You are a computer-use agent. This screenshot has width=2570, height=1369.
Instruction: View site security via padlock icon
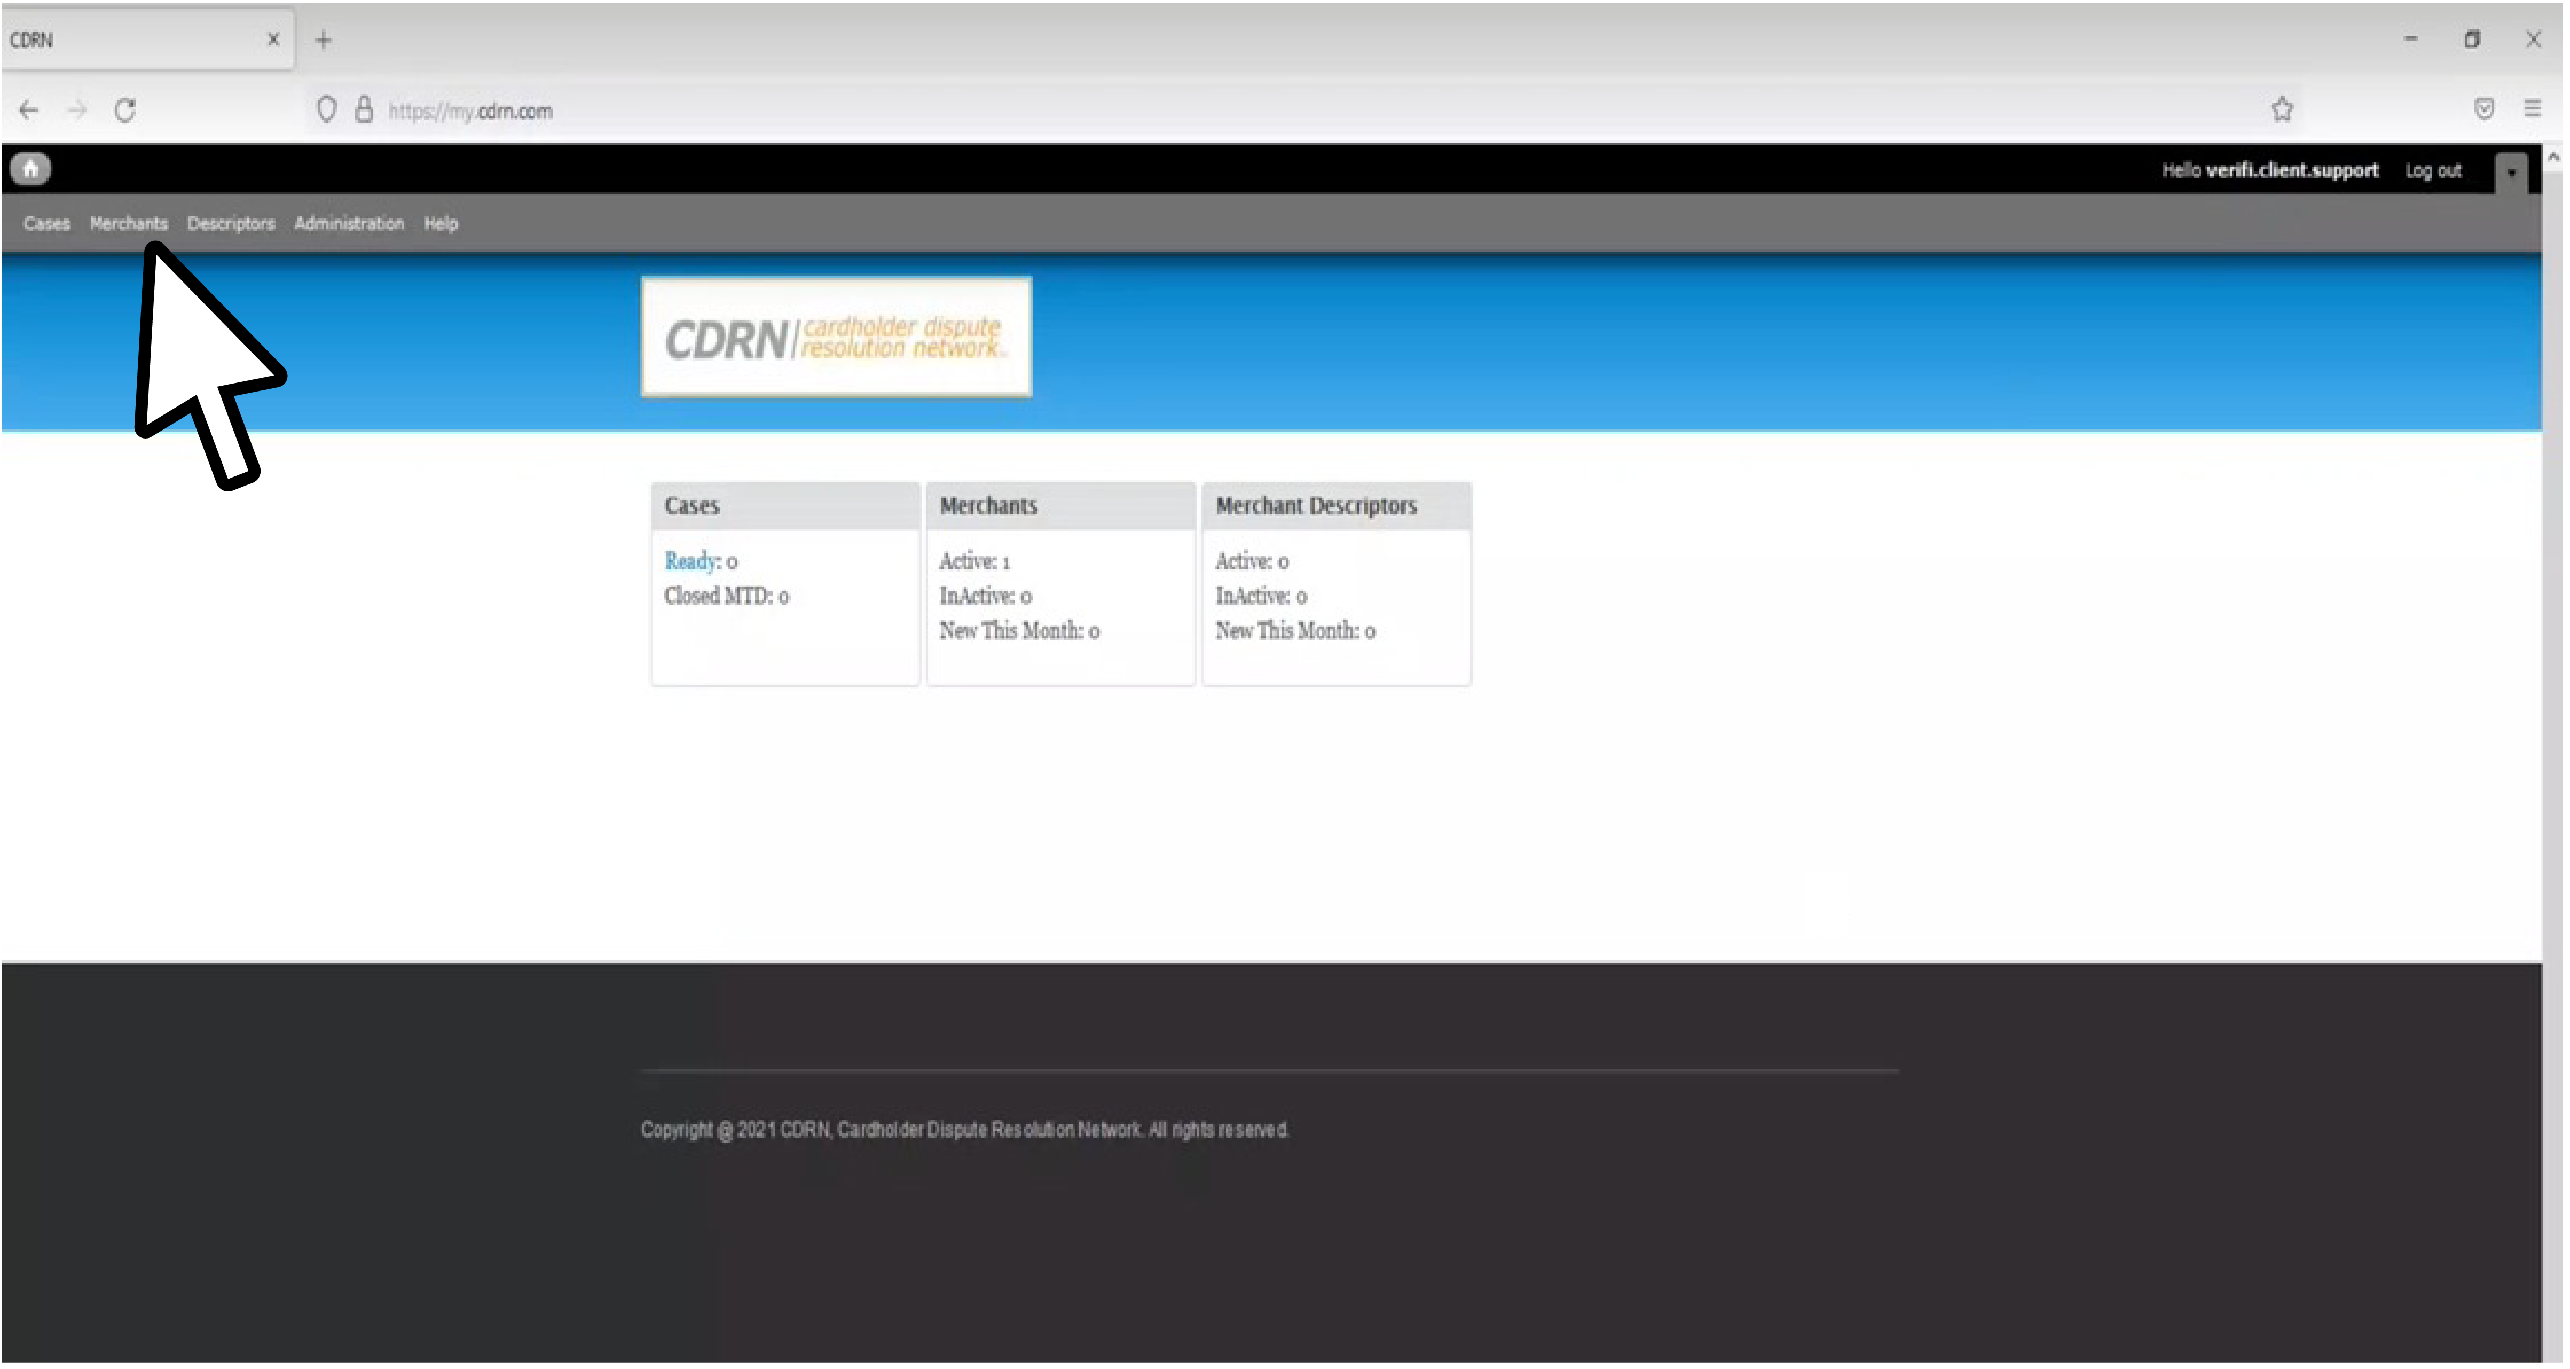(x=364, y=109)
